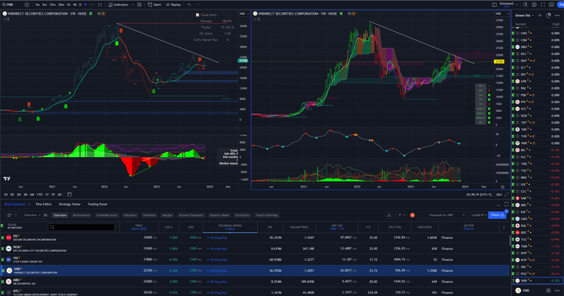Open the go to date calendar icon
The width and height of the screenshot is (564, 296).
pos(69,195)
